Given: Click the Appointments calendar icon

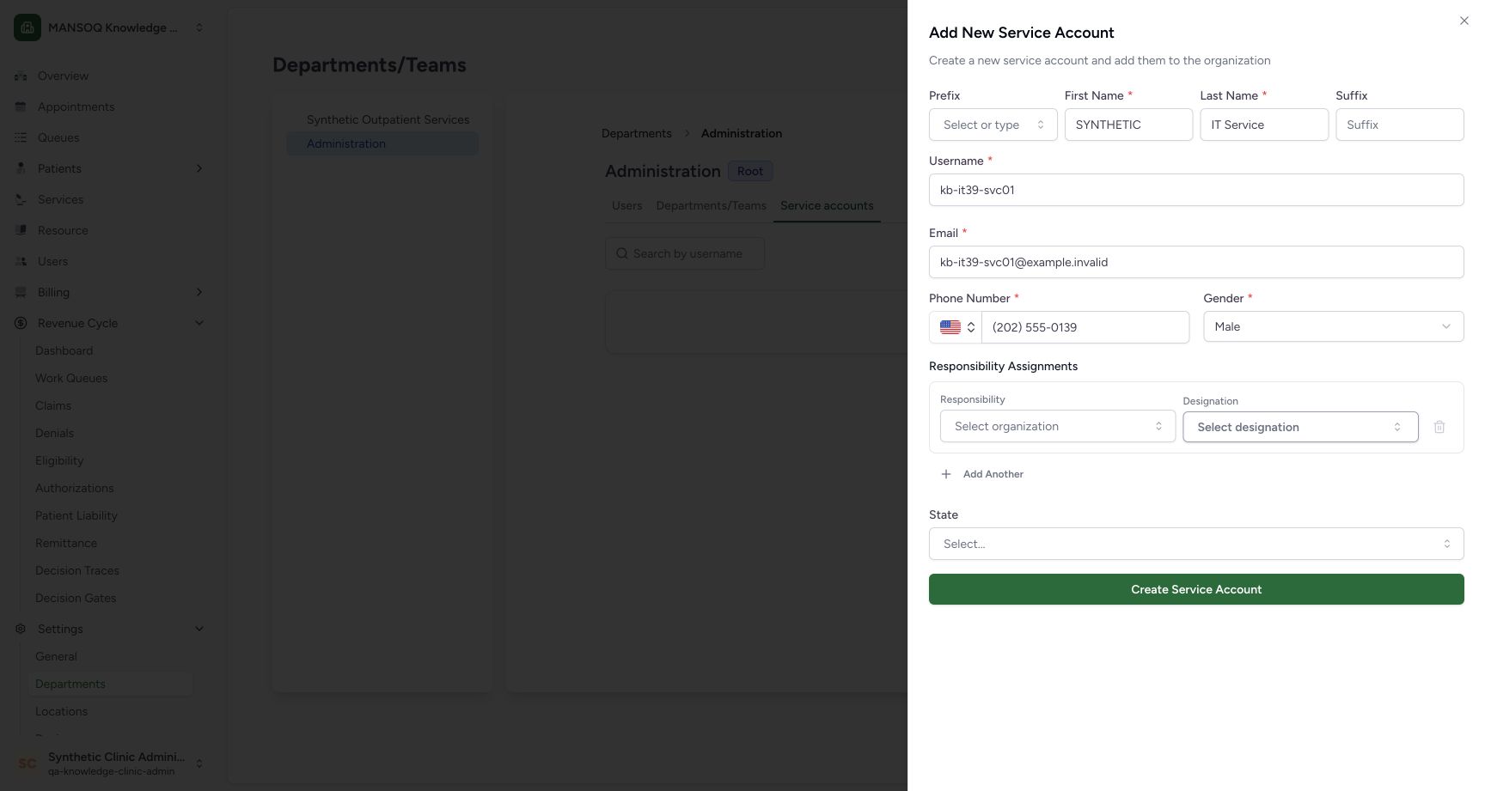Looking at the screenshot, I should point(21,106).
